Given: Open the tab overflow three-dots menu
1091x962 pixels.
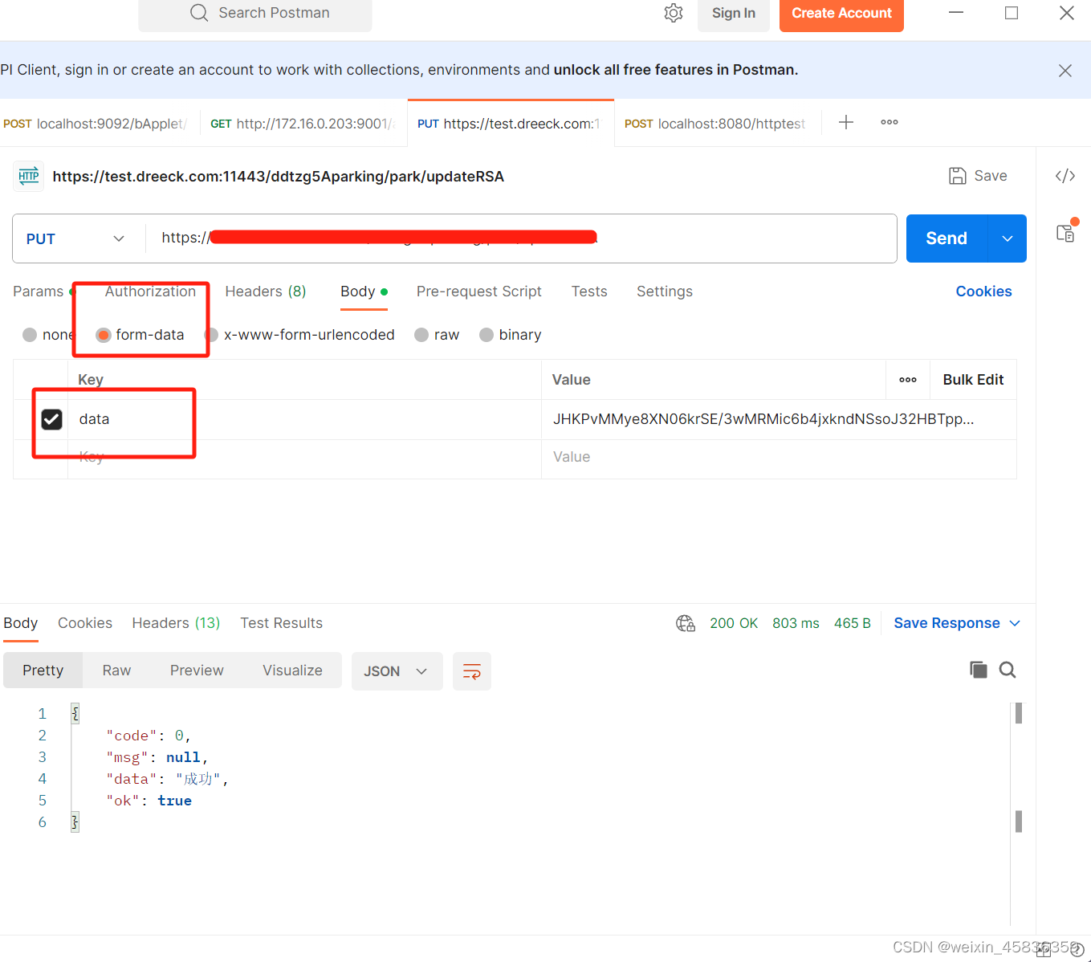Looking at the screenshot, I should 889,122.
